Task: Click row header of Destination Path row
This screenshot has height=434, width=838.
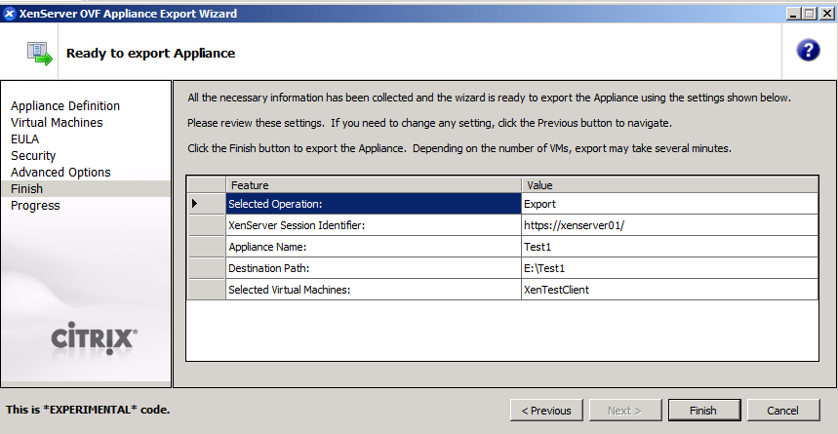Action: point(206,268)
